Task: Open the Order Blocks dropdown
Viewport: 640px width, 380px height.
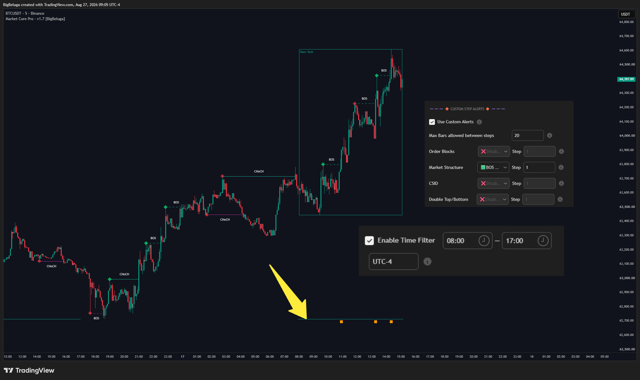Action: pos(494,151)
